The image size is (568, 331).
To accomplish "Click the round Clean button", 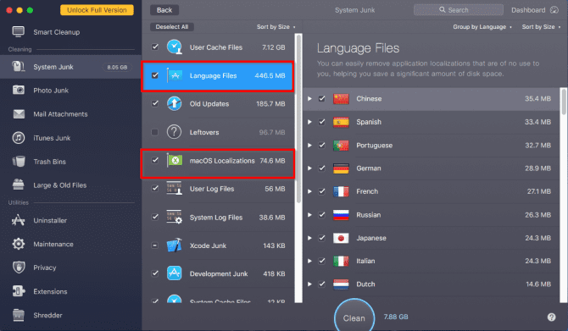I will tap(354, 317).
